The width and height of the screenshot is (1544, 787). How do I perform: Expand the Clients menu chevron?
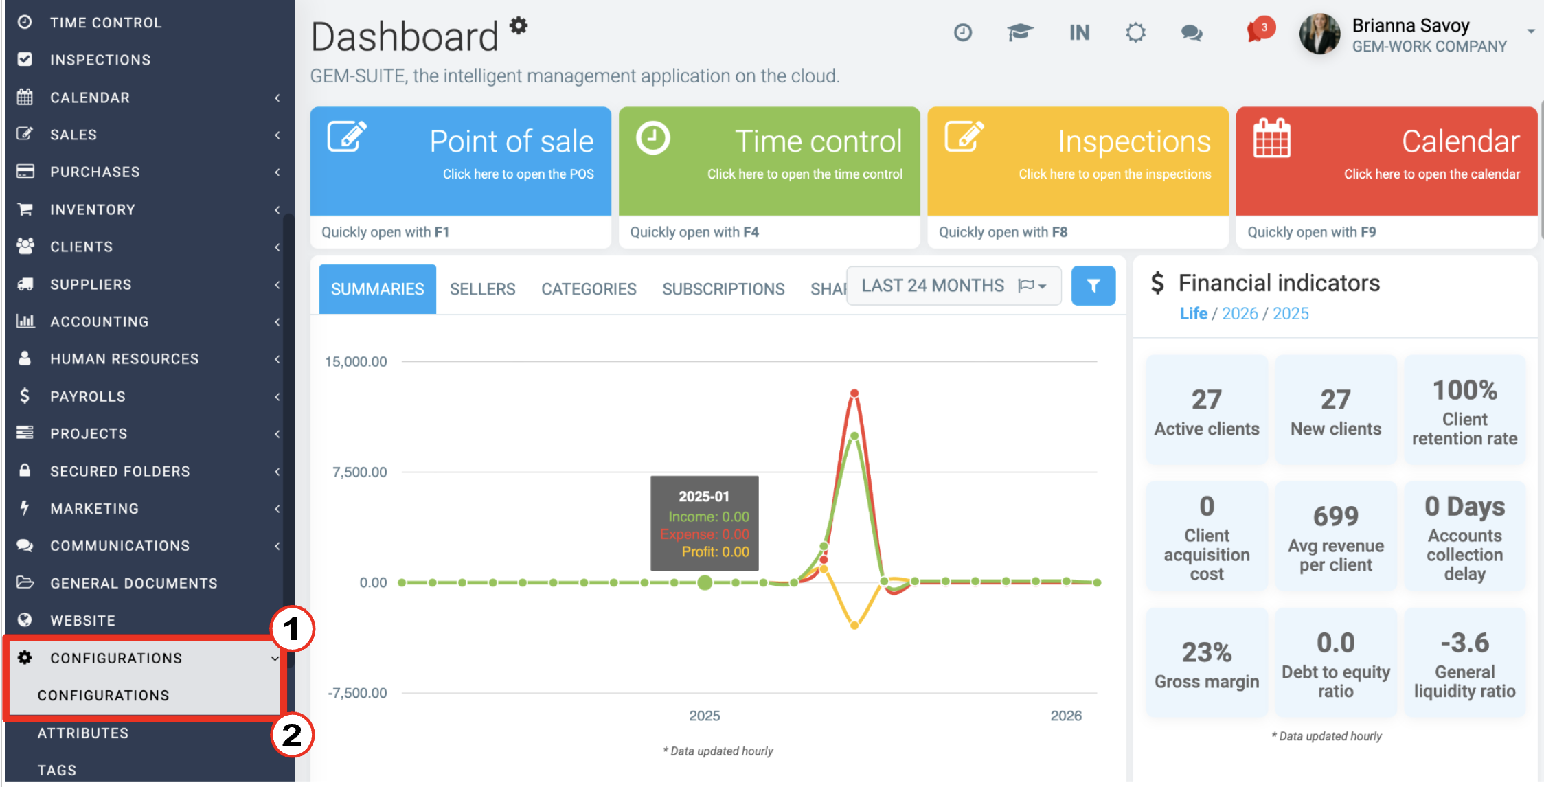click(277, 247)
